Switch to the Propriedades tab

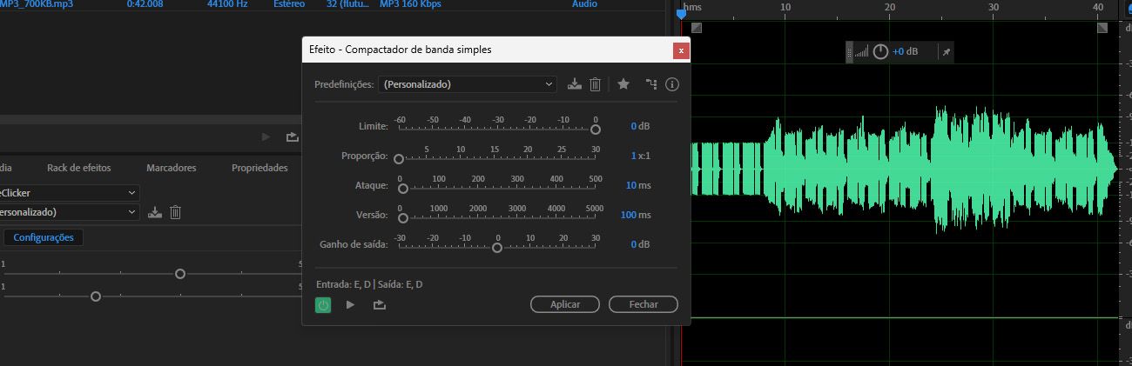pos(259,168)
